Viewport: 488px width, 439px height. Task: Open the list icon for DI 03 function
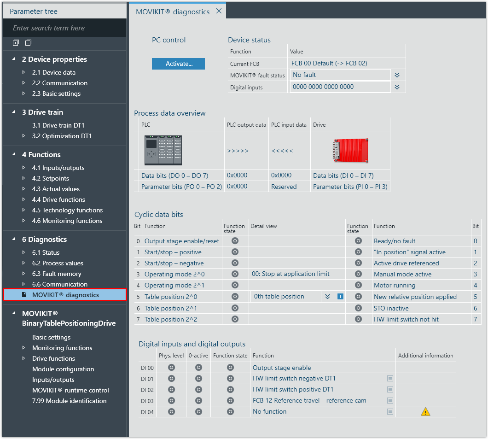pyautogui.click(x=390, y=401)
